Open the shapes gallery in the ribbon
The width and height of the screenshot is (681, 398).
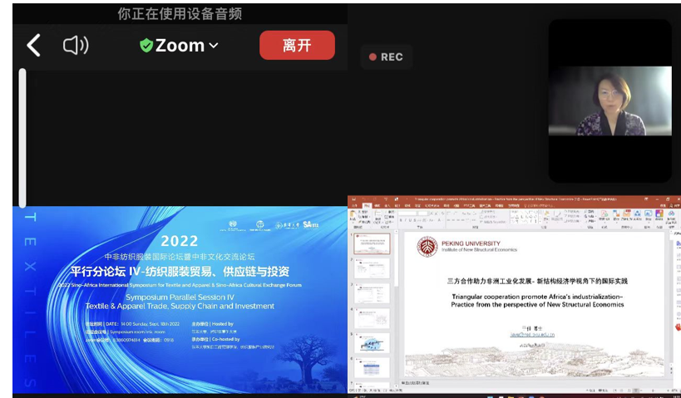point(525,217)
